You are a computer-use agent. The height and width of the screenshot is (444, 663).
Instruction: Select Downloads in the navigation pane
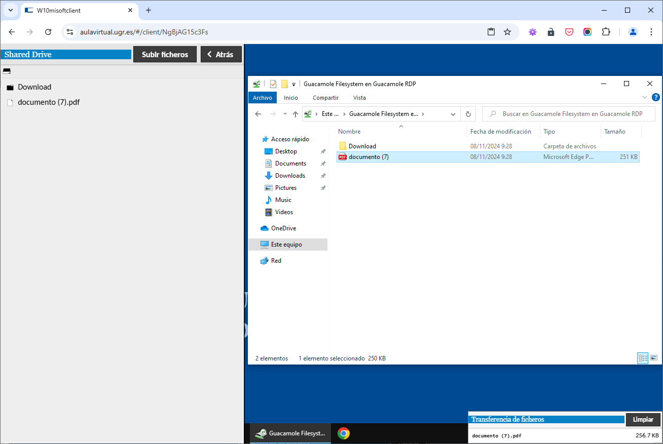[x=290, y=176]
